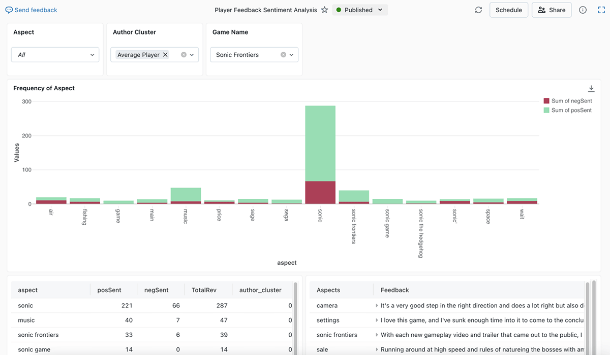The height and width of the screenshot is (355, 610).
Task: Expand the camera feedback row
Action: [x=377, y=306]
